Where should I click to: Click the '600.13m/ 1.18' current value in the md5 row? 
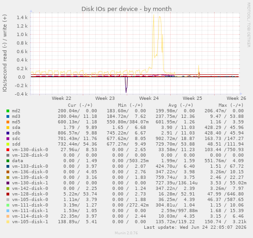tap(77, 122)
